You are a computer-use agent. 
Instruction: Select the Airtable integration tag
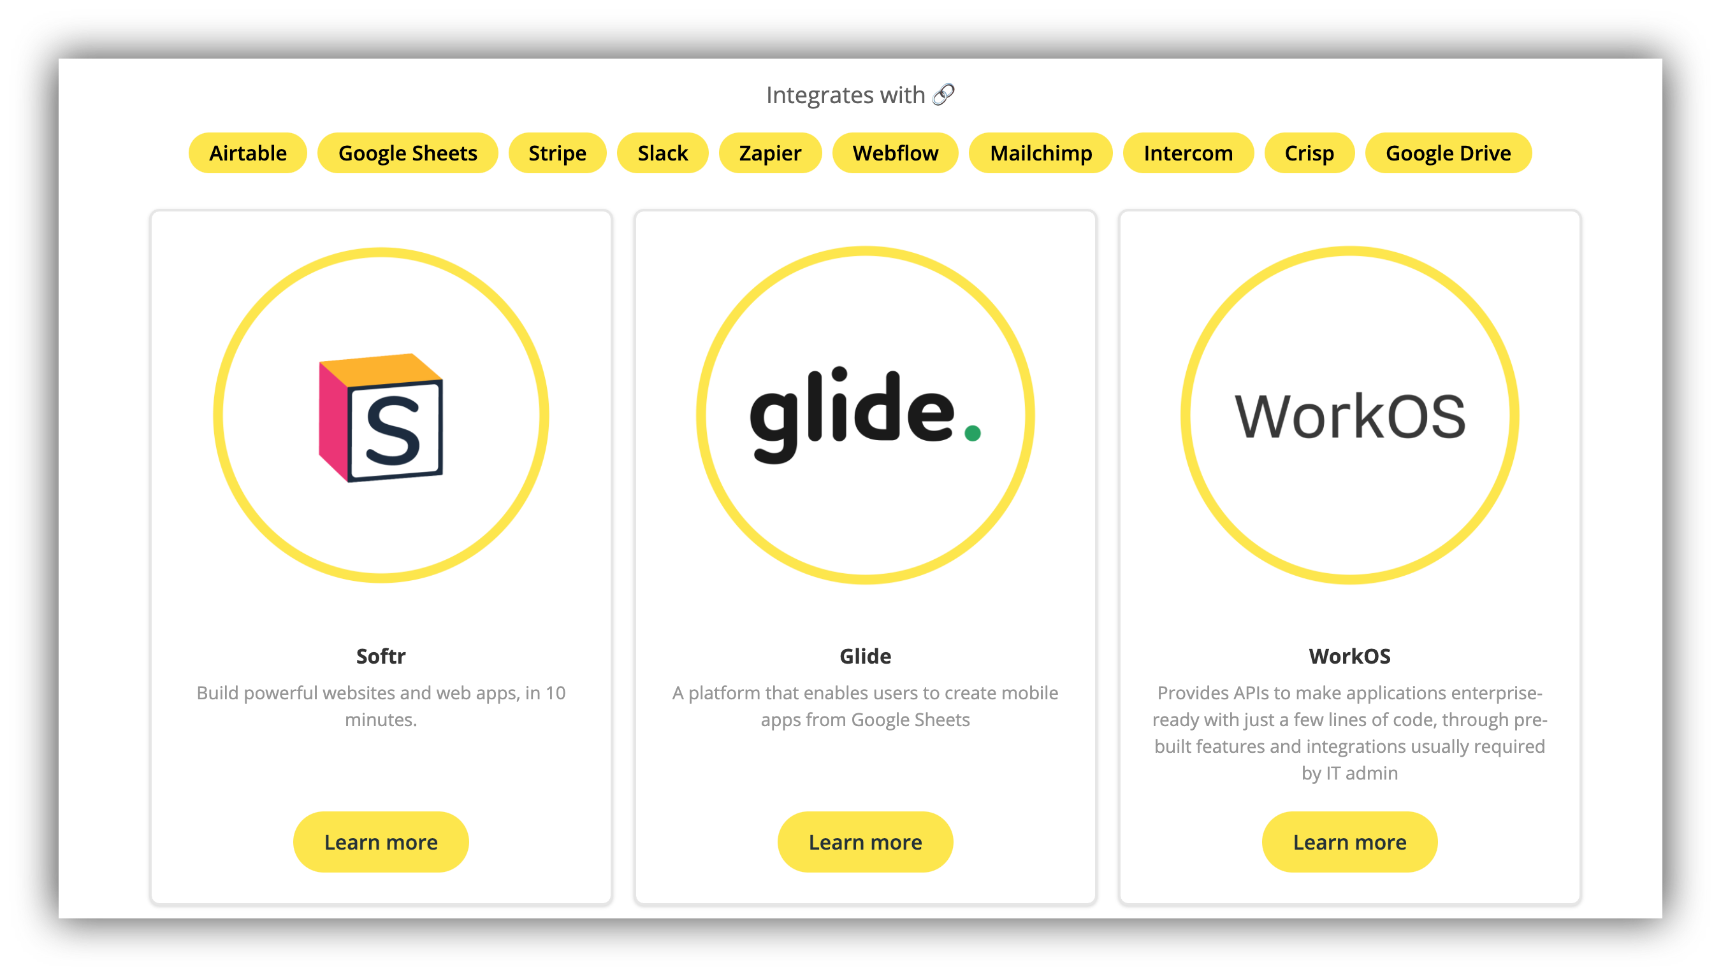pyautogui.click(x=249, y=152)
